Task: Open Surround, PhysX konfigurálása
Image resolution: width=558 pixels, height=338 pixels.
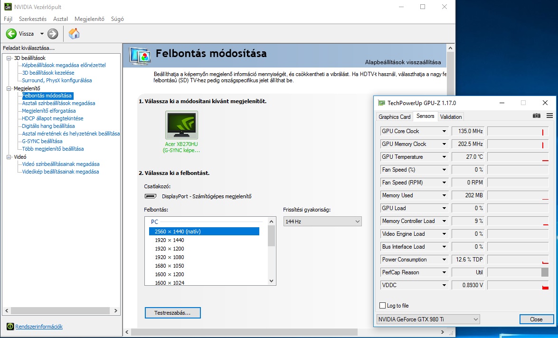Action: point(57,80)
